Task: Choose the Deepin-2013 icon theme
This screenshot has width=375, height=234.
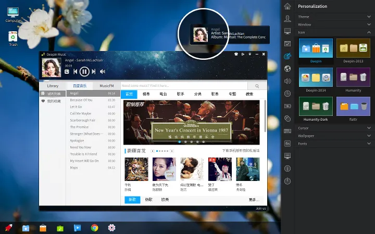Action: 353,48
